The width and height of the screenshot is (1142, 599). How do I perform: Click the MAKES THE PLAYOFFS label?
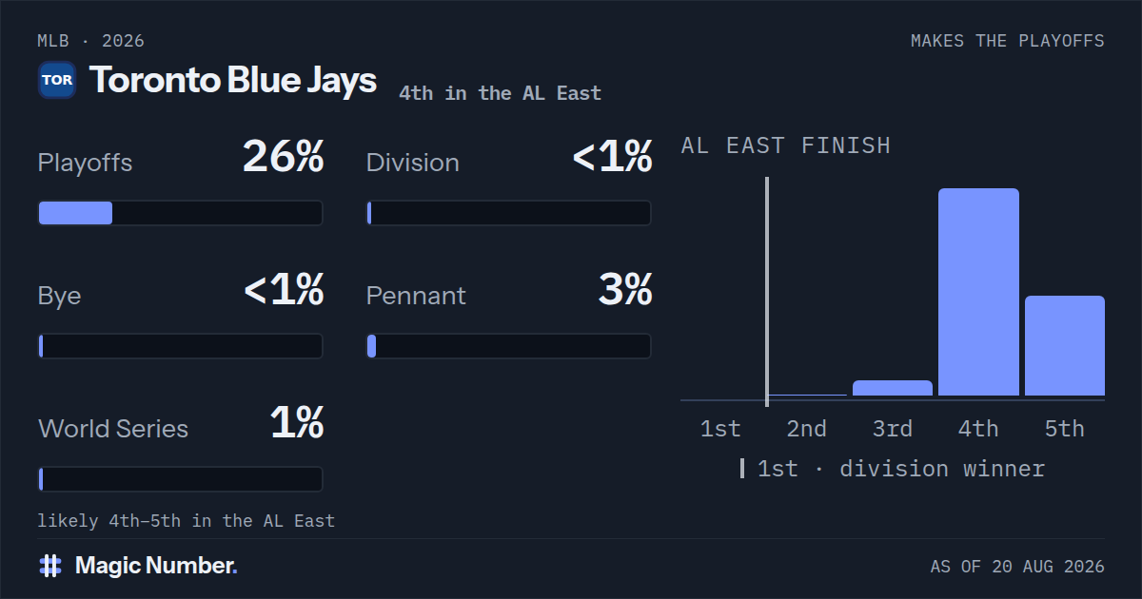(1008, 41)
